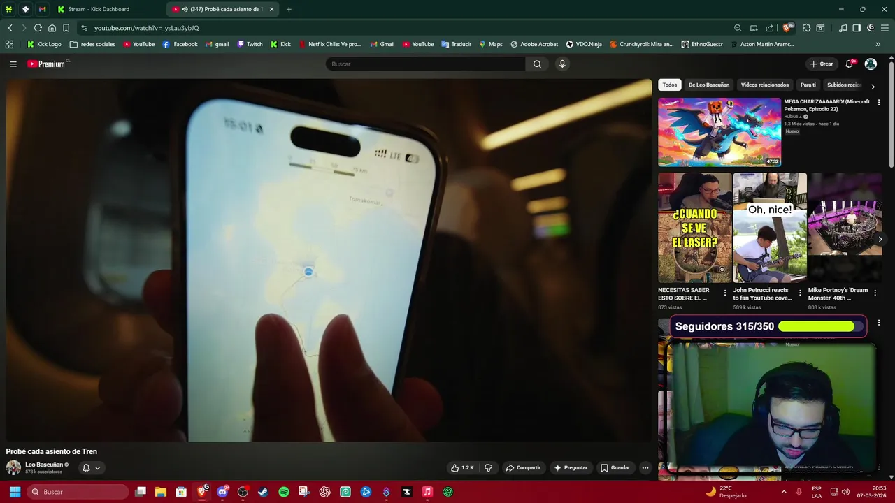Open options for Mike Portnoy short
Screen dimensions: 895x503
pos(875,293)
